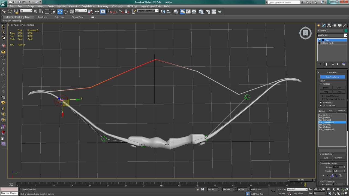Viewport: 349px width, 196px height.
Task: Select the Select and Rotate tool
Action: pos(66,11)
